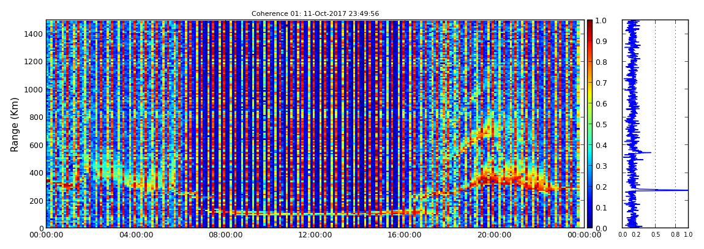Click the 400 range tick label

coord(36,173)
